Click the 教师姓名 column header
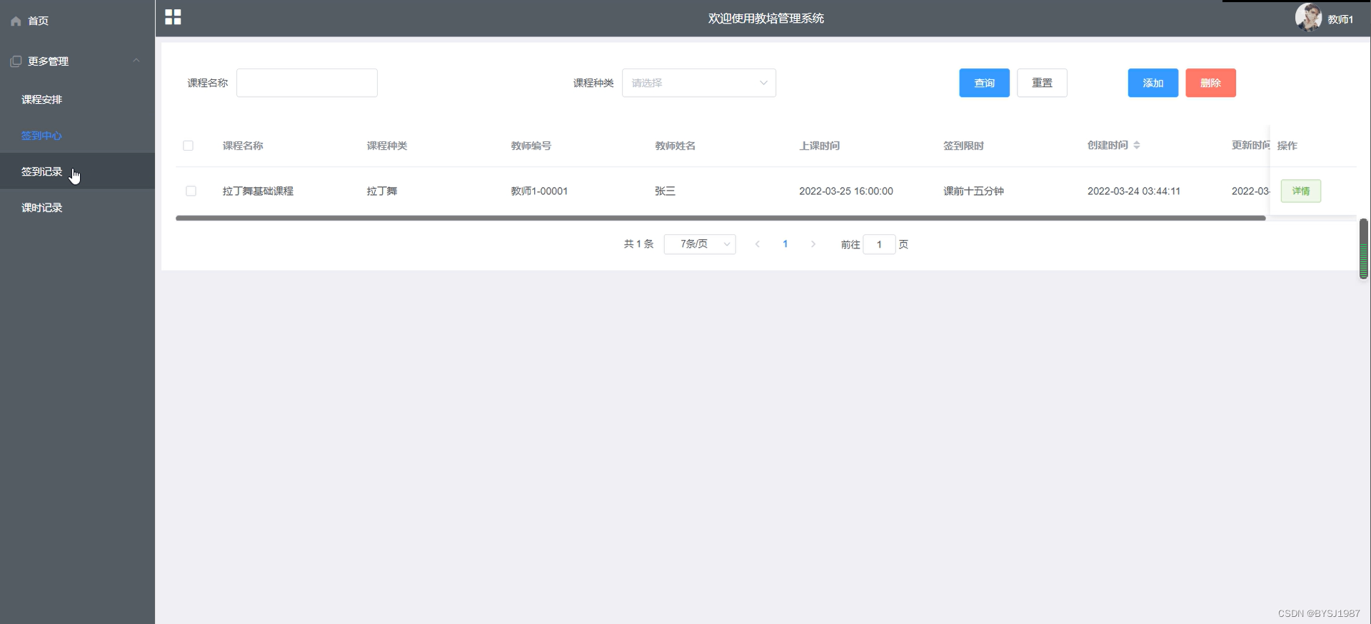The height and width of the screenshot is (624, 1371). (676, 146)
